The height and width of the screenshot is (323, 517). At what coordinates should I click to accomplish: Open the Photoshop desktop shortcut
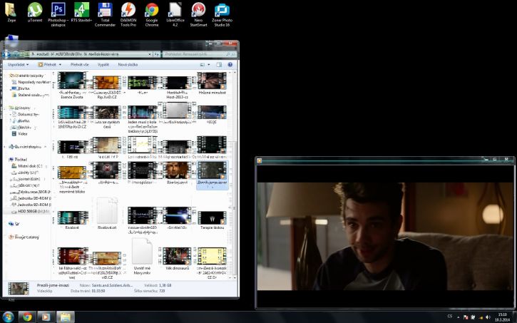click(58, 14)
